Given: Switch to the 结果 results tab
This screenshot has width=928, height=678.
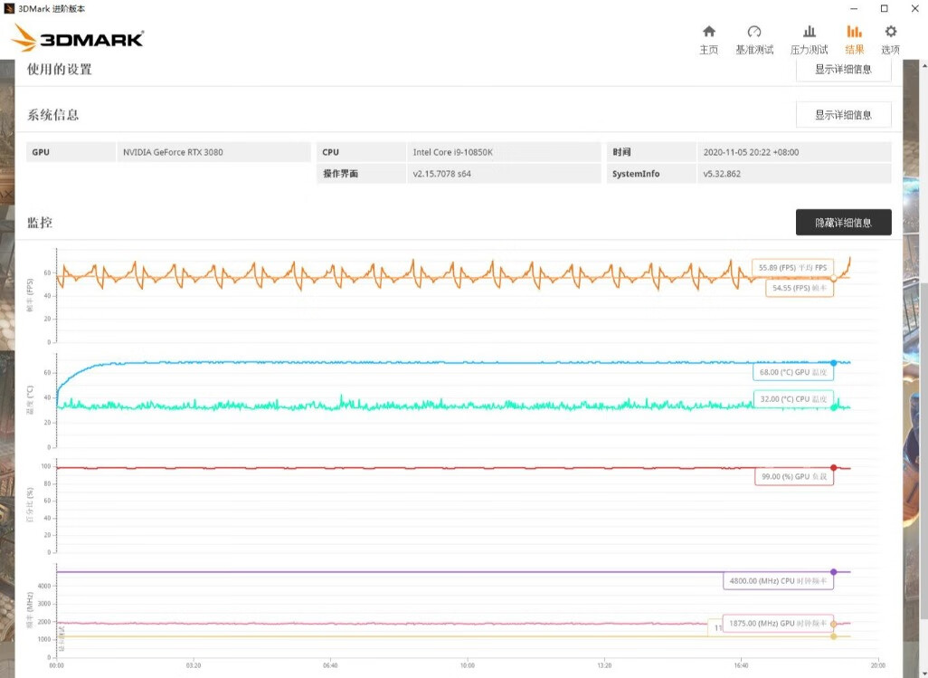Looking at the screenshot, I should [x=854, y=40].
